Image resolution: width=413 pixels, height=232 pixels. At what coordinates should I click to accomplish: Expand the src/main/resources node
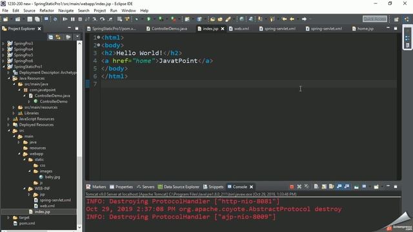(14, 108)
